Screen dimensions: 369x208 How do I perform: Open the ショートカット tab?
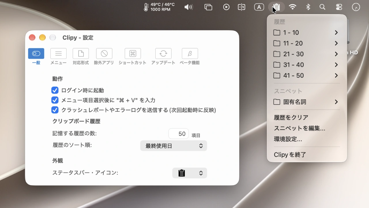coord(133,57)
